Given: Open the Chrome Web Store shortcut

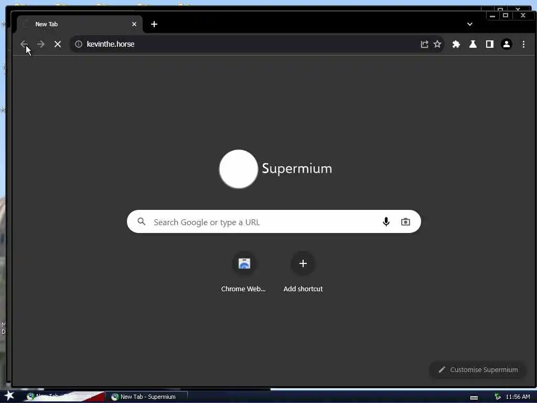Looking at the screenshot, I should pyautogui.click(x=243, y=272).
